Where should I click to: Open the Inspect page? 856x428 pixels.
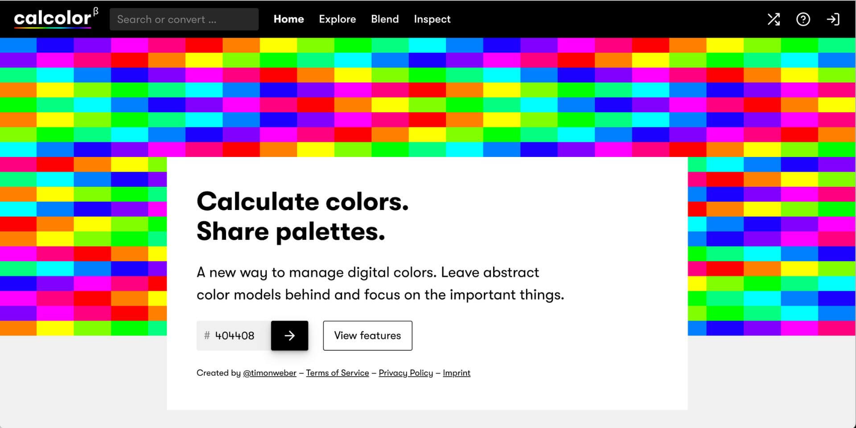(432, 19)
